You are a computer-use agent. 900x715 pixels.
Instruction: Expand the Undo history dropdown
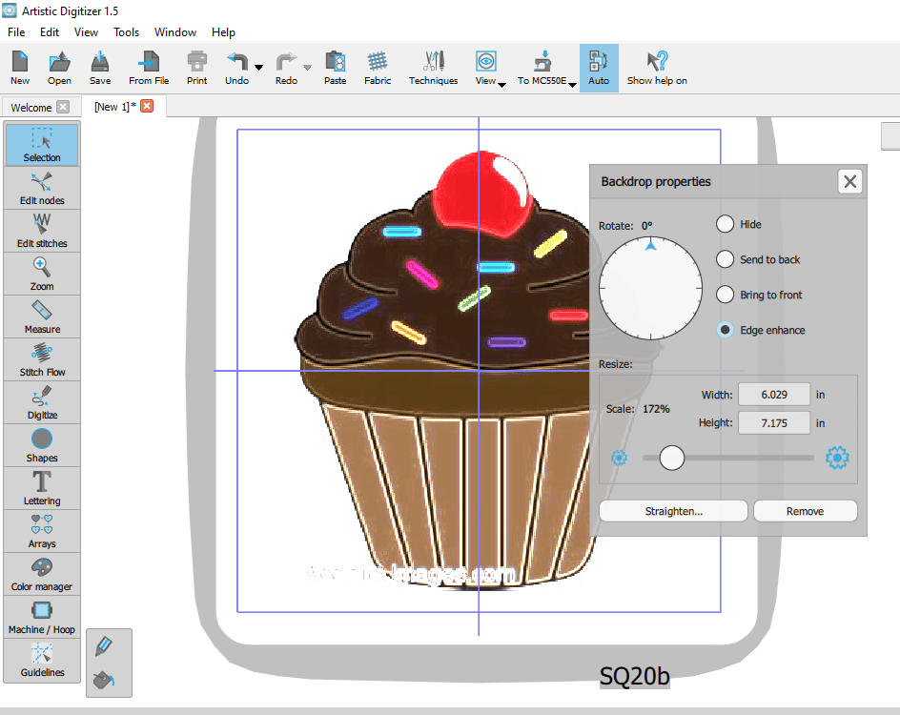[x=256, y=68]
